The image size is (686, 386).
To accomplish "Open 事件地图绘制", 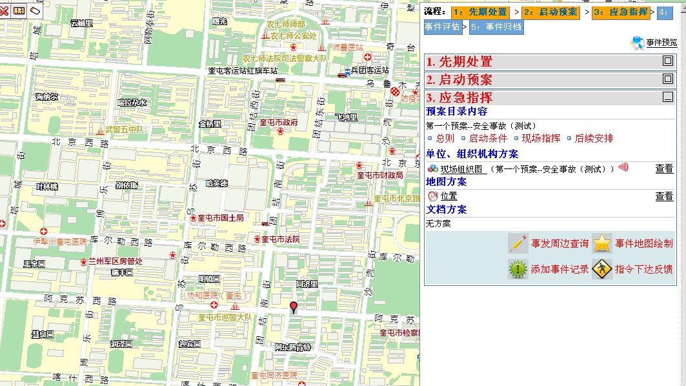I will tap(643, 243).
